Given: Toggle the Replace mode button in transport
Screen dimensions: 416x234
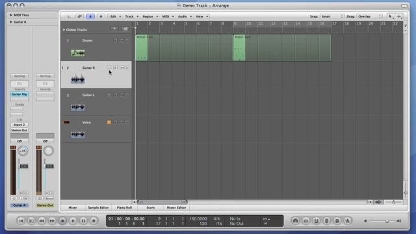Looking at the screenshot, I should click(327, 221).
